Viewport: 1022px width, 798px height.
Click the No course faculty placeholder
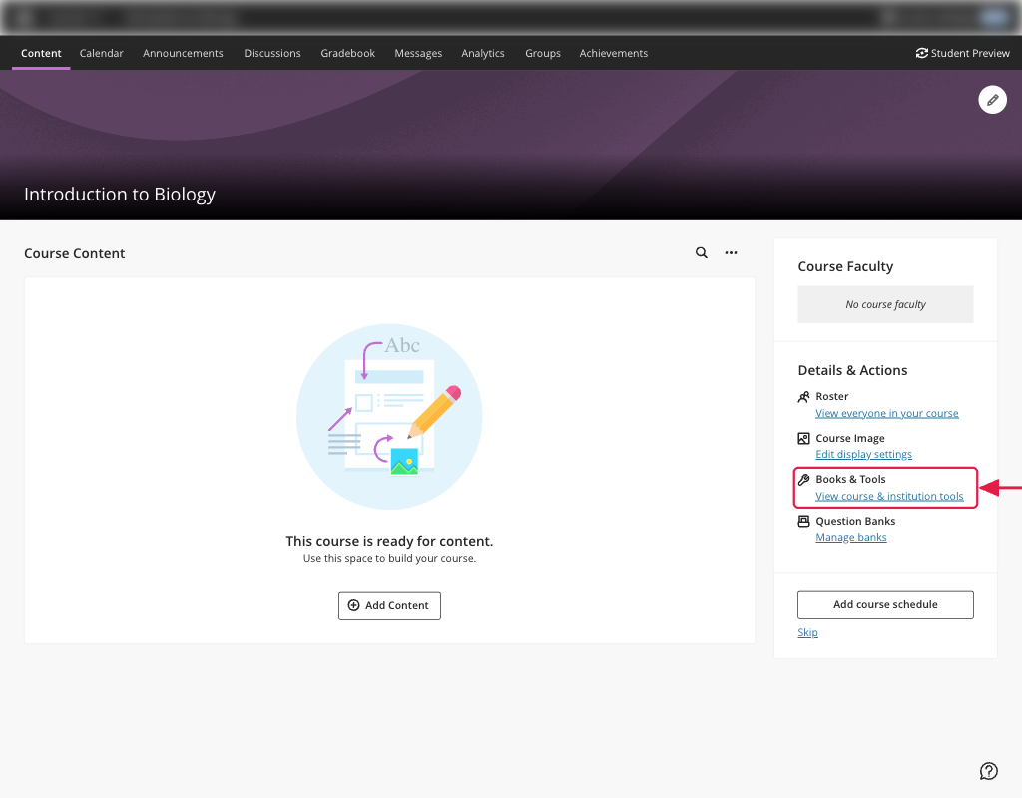tap(885, 304)
